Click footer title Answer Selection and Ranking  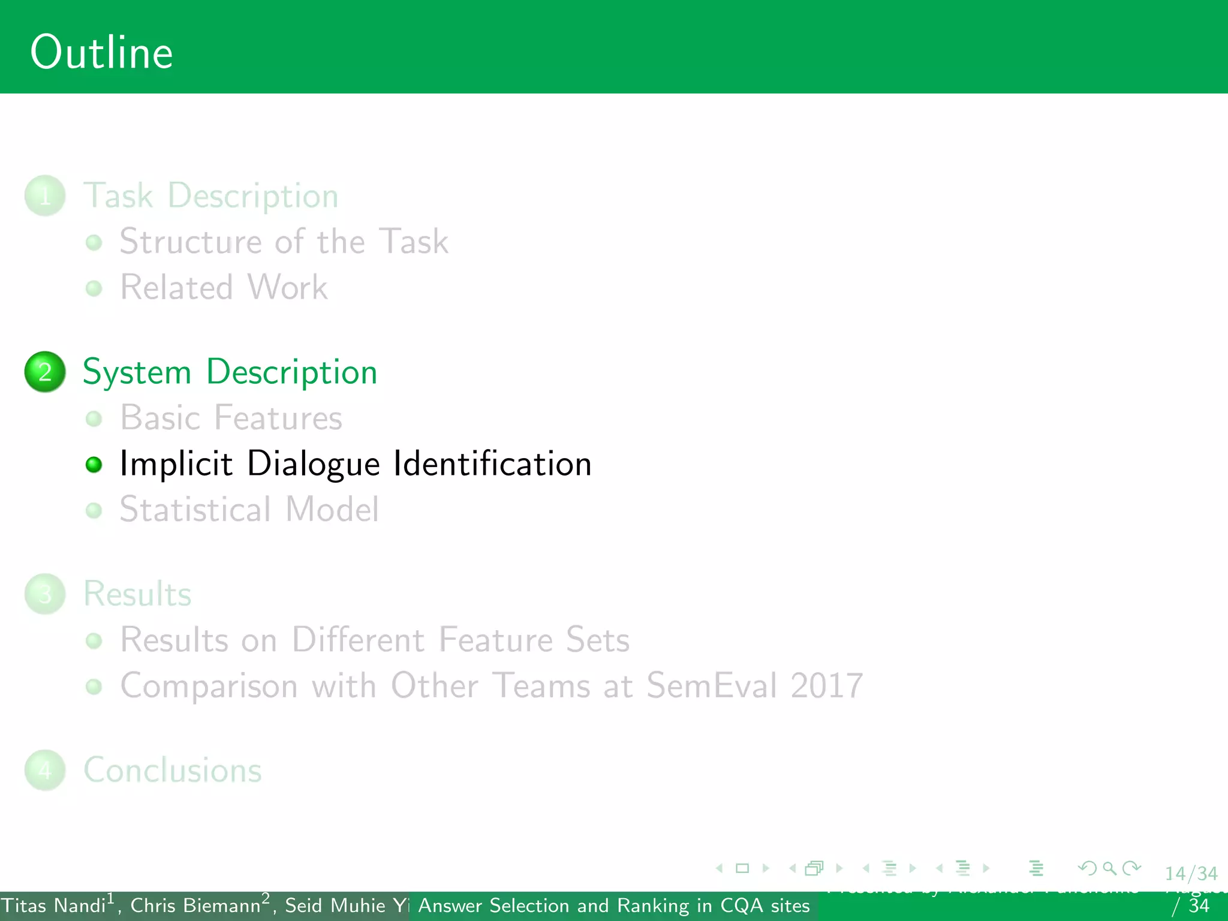(613, 905)
